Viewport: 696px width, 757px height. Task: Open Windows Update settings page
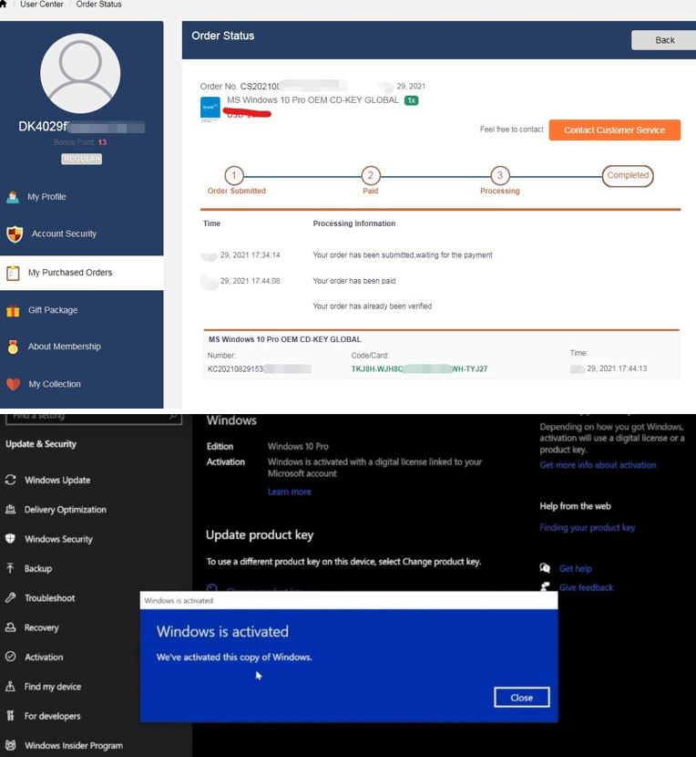pos(57,481)
